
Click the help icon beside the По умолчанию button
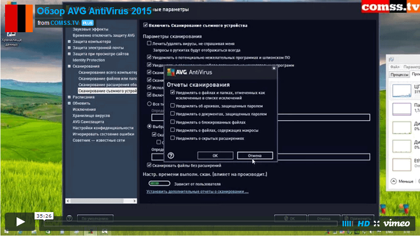click(x=69, y=219)
